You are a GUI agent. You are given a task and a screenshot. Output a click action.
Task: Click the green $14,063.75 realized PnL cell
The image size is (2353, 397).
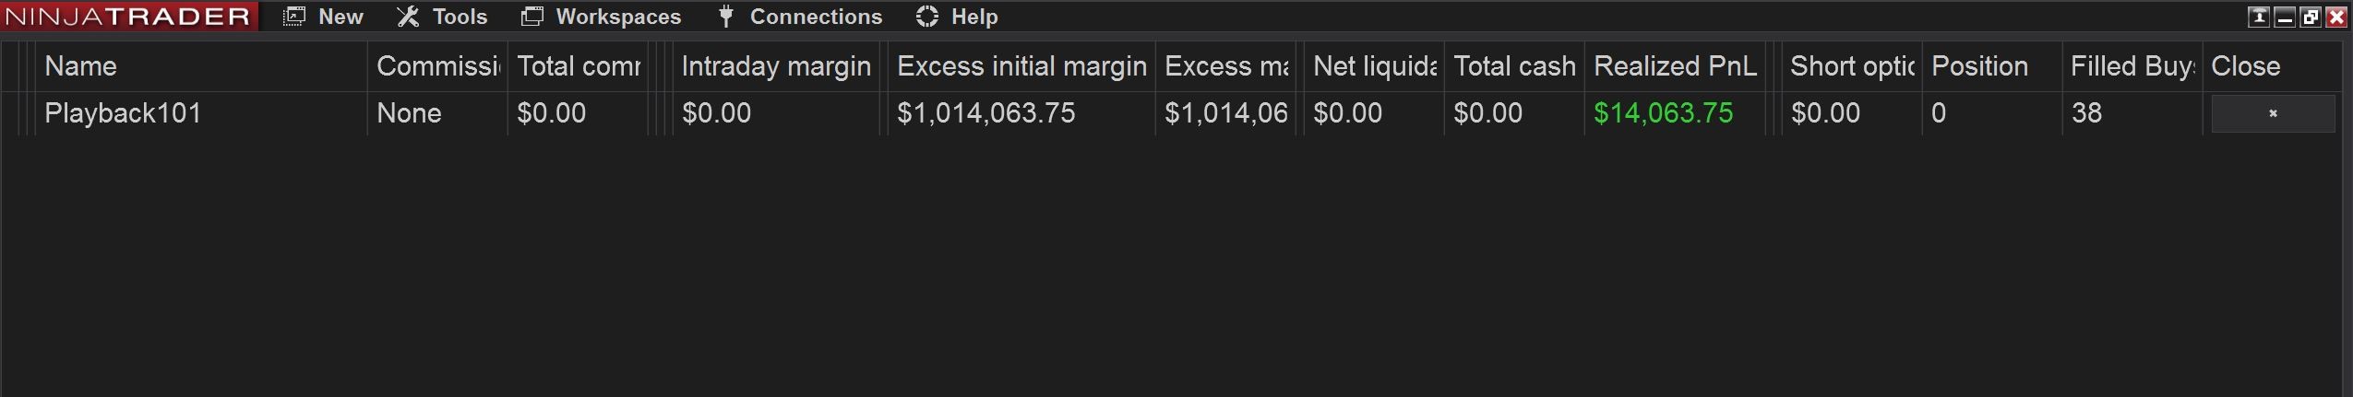1663,113
